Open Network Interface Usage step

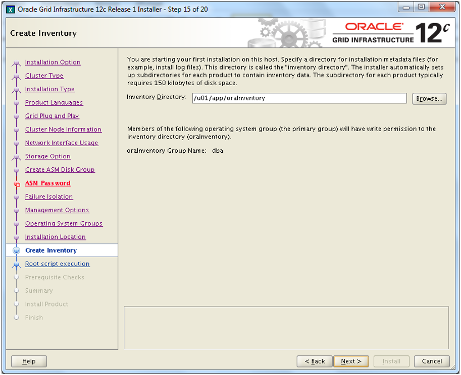[62, 143]
